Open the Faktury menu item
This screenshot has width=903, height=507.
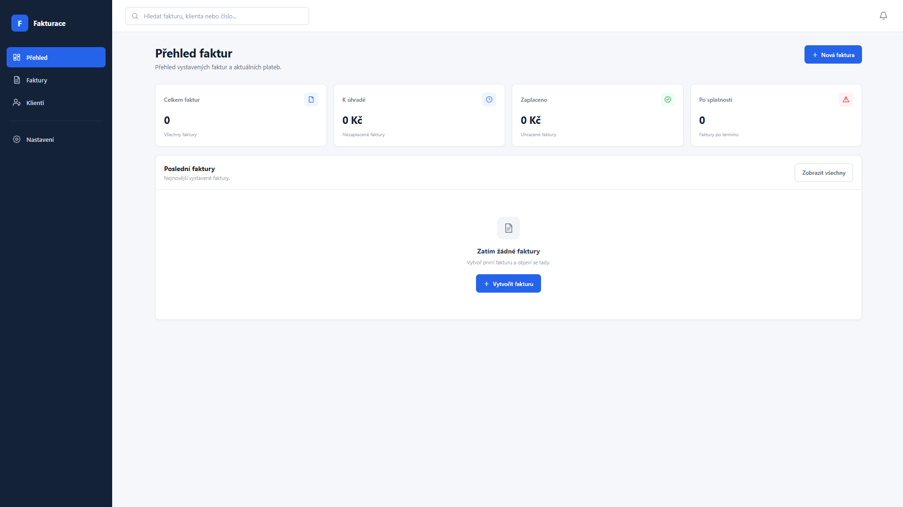[x=56, y=80]
